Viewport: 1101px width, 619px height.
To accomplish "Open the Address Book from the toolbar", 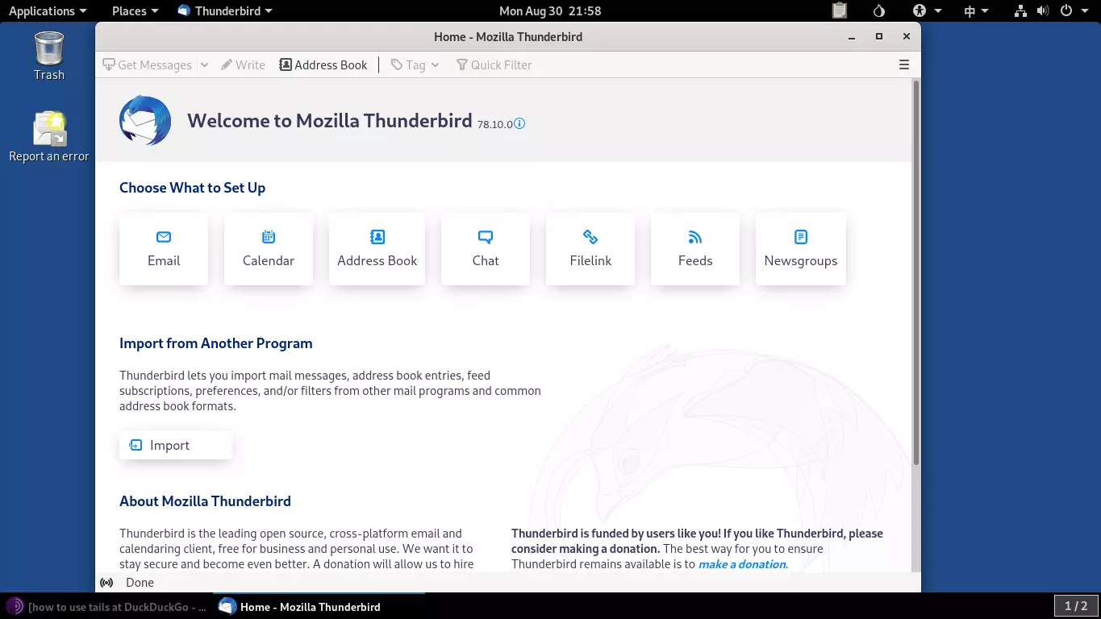I will pos(323,64).
